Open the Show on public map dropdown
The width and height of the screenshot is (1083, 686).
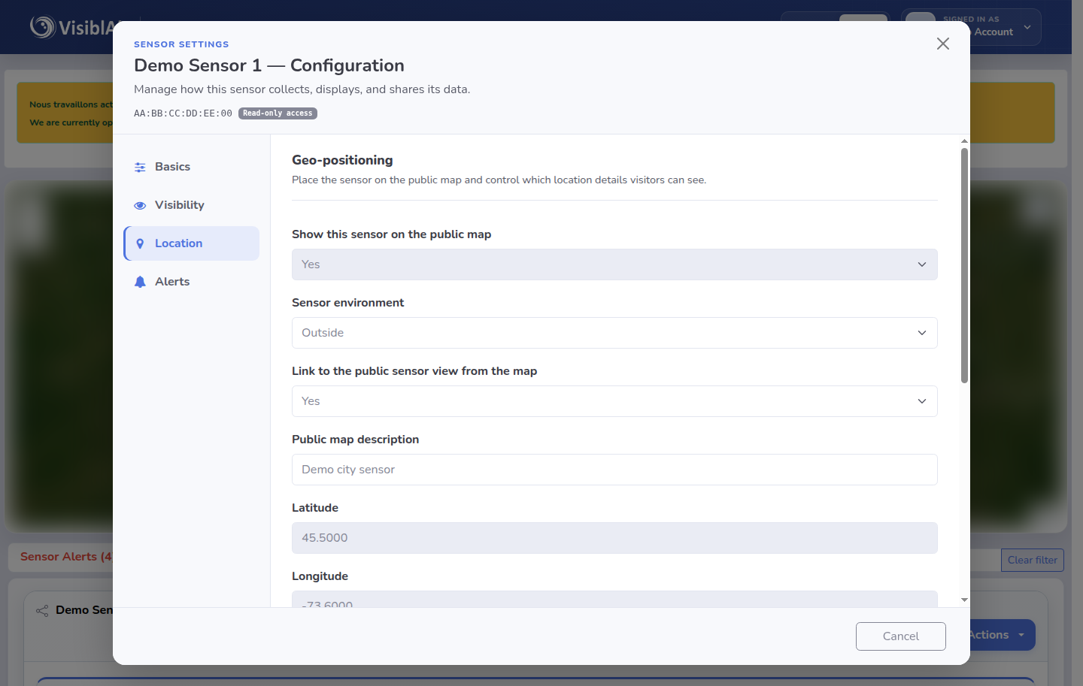point(614,264)
